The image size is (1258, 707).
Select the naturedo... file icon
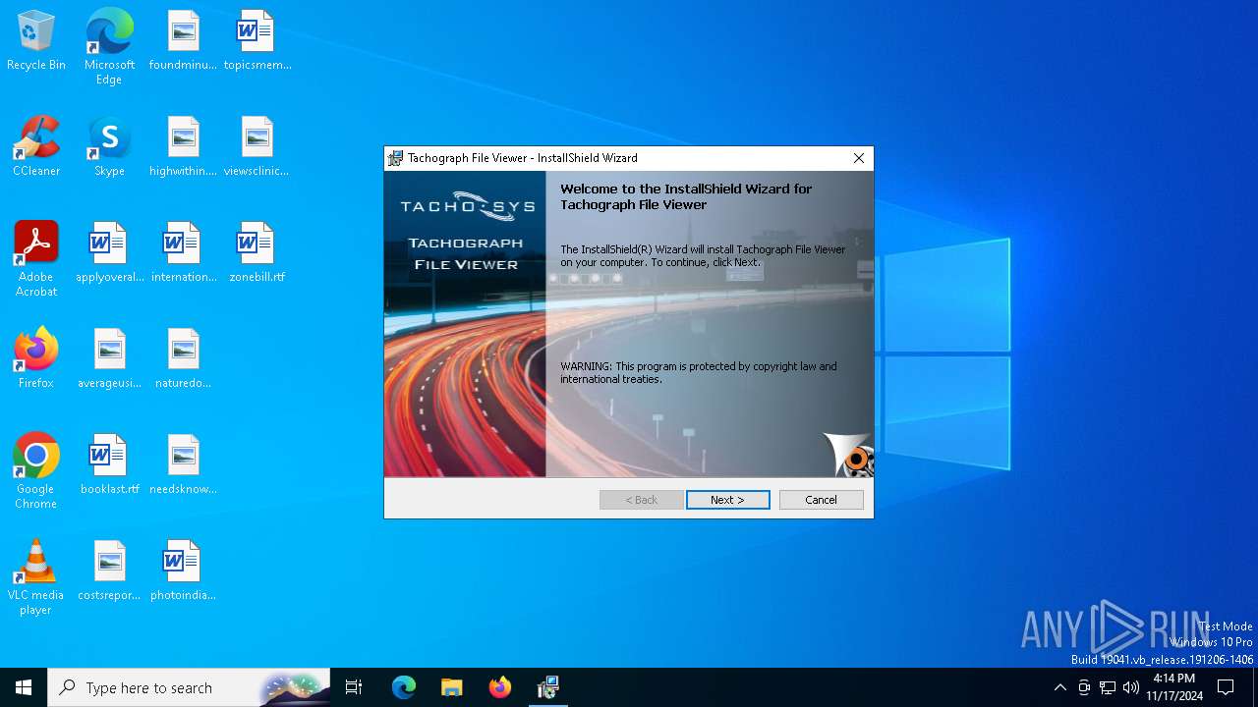pos(183,359)
